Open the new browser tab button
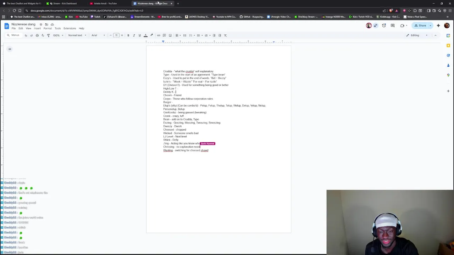Image resolution: width=454 pixels, height=255 pixels. 178,4
